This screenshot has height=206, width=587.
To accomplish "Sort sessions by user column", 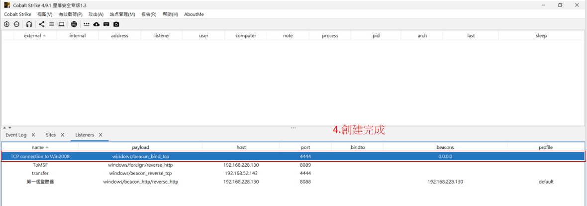I will 203,36.
